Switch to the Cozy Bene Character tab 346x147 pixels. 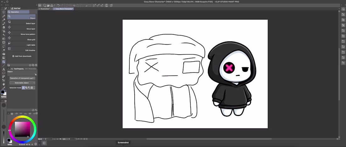tap(64, 9)
